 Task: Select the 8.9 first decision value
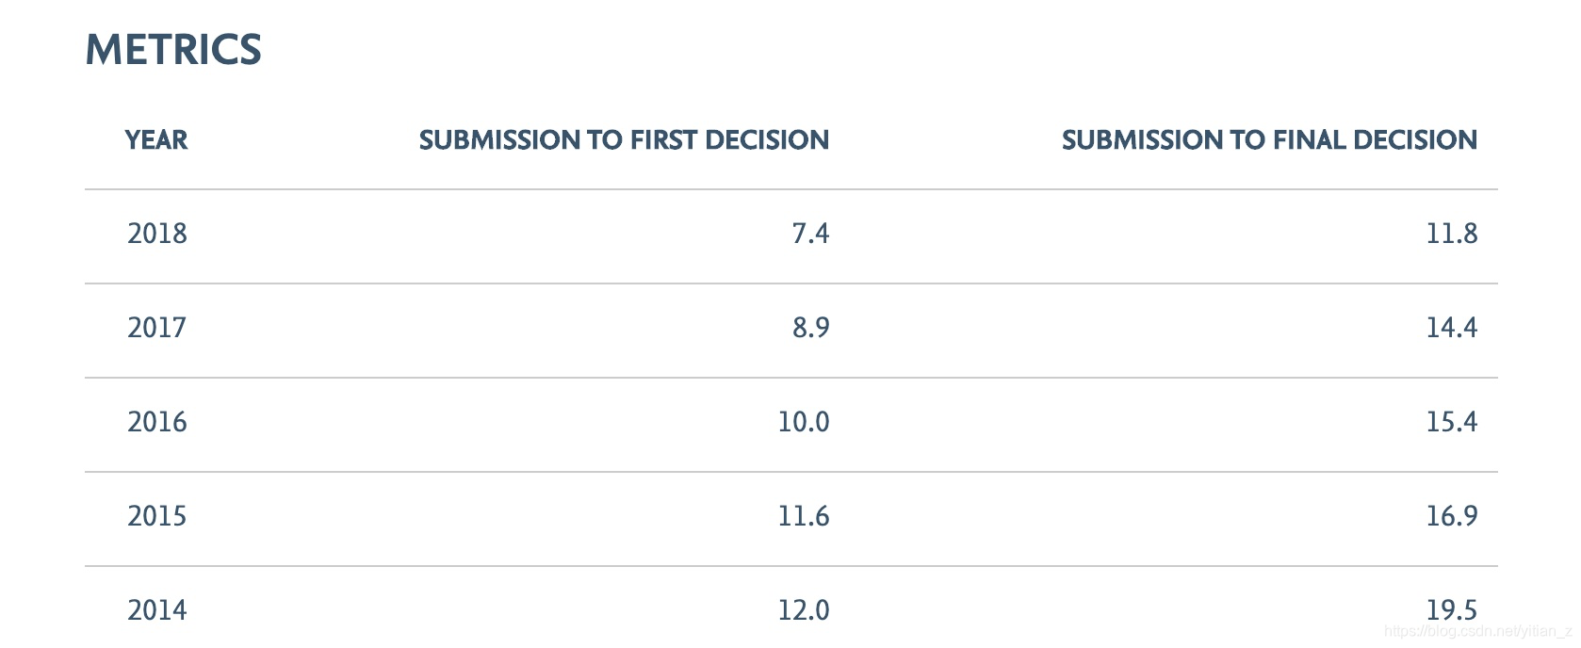coord(810,328)
